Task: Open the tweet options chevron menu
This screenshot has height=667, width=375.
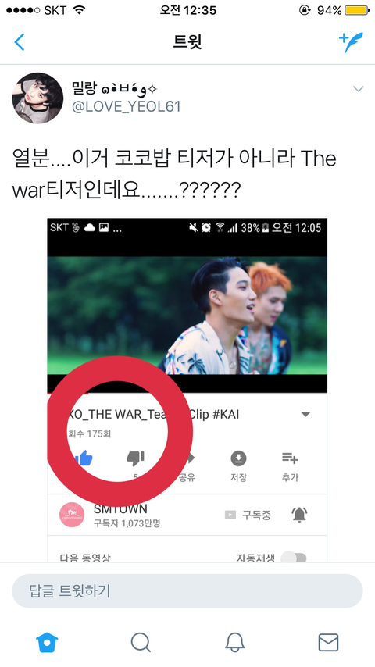Action: pyautogui.click(x=359, y=89)
